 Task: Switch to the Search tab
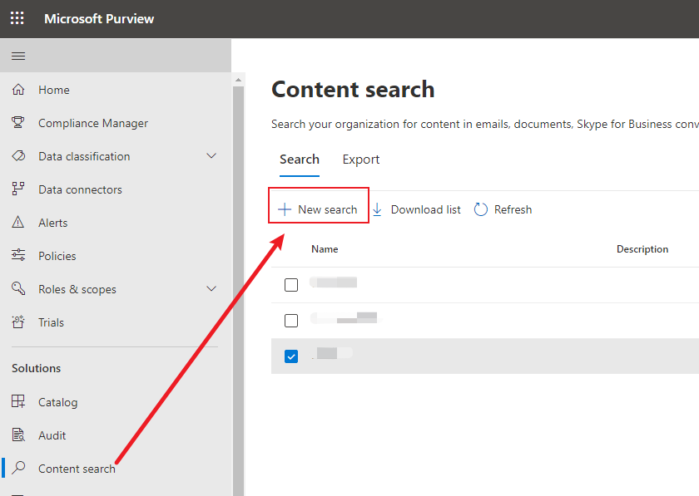coord(300,160)
